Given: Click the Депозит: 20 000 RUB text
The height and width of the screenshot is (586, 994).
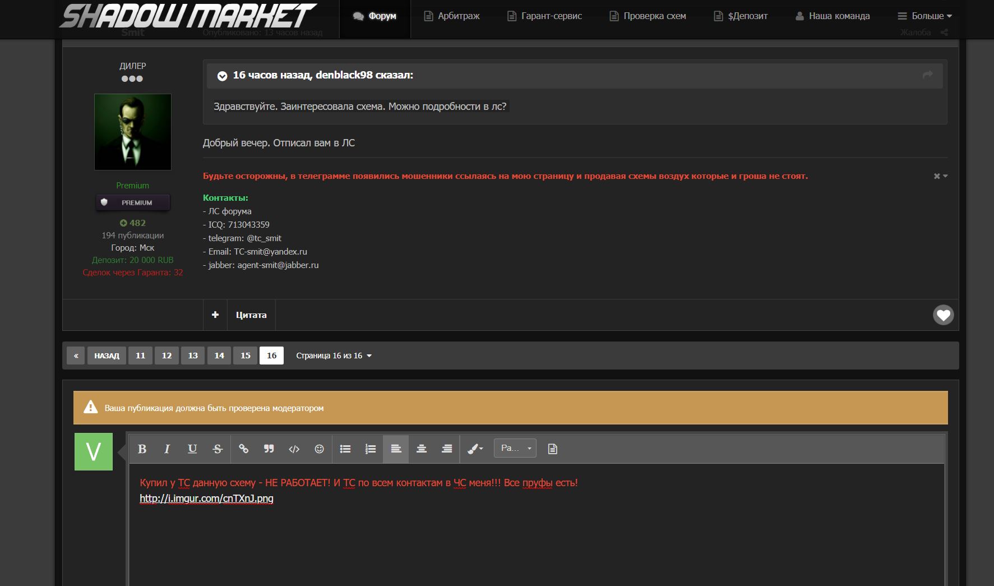Looking at the screenshot, I should point(133,260).
